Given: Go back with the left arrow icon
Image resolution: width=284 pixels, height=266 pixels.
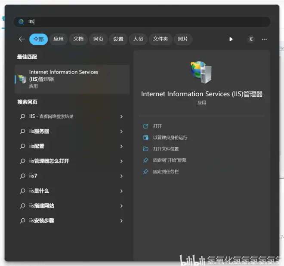Looking at the screenshot, I should [22, 39].
